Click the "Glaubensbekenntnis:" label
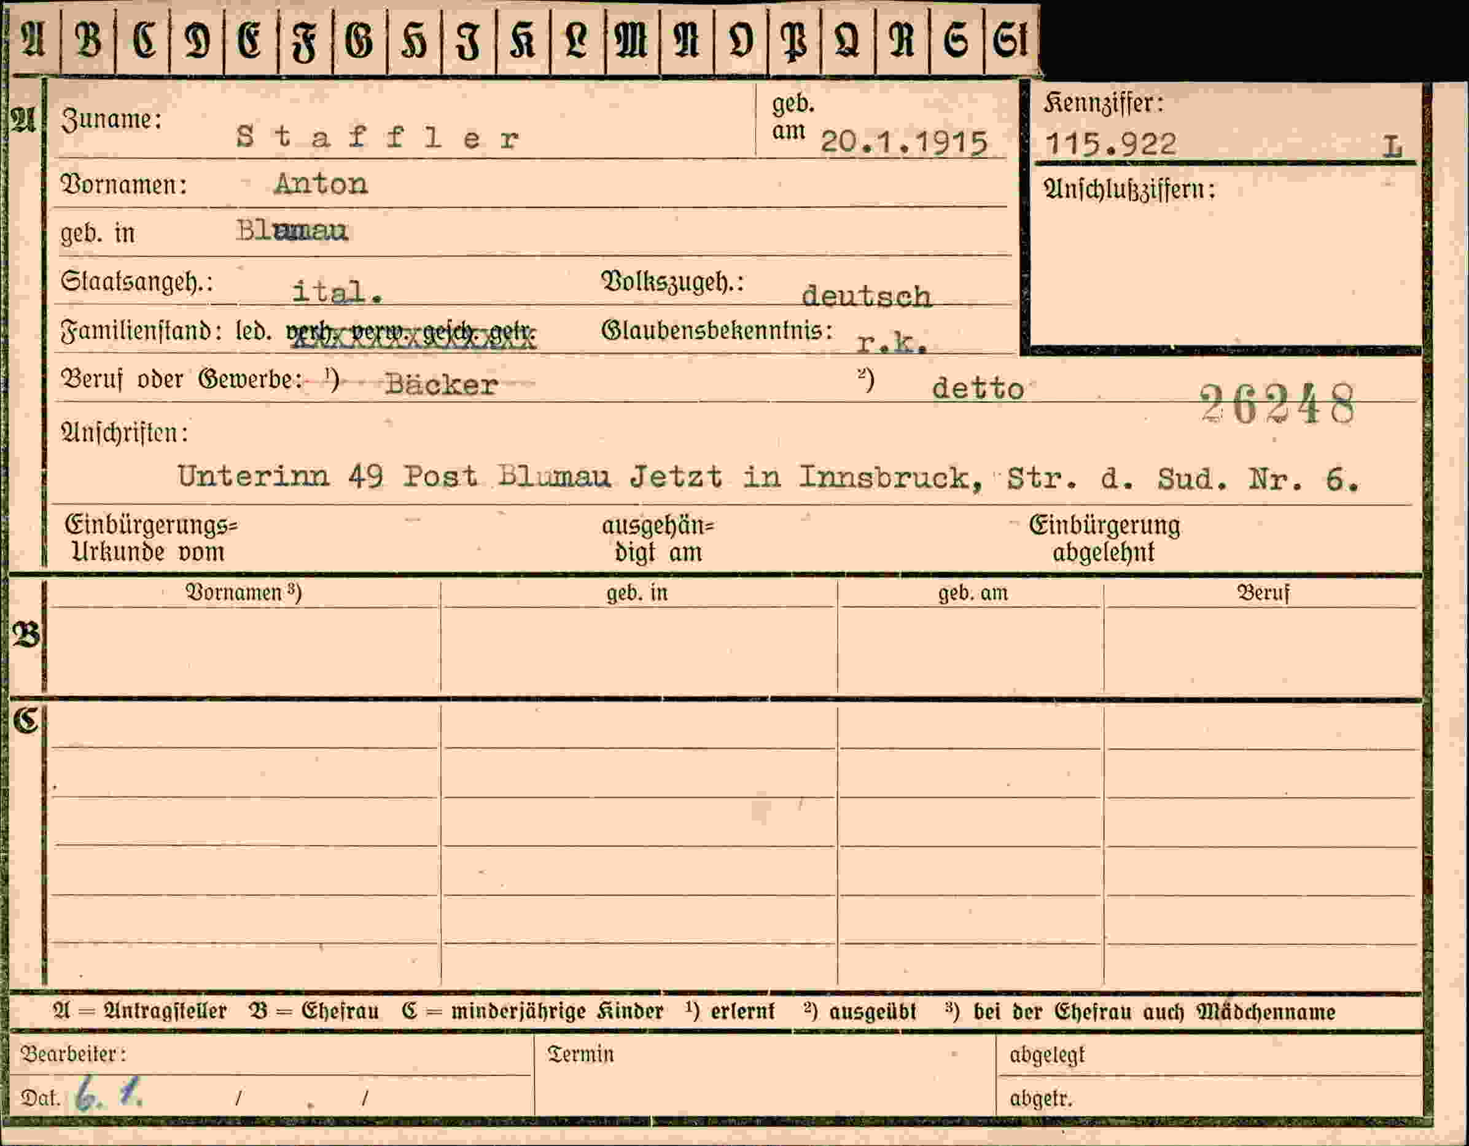The image size is (1469, 1146). pos(717,331)
